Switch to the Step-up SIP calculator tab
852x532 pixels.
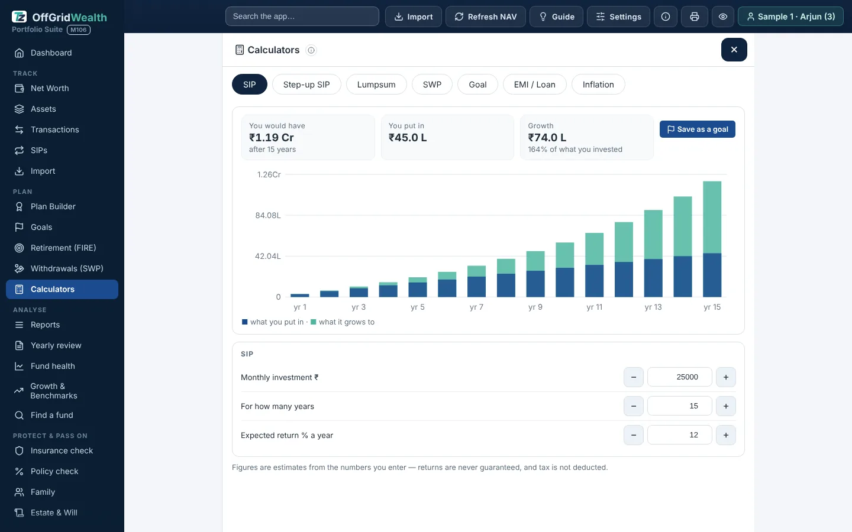click(x=306, y=85)
